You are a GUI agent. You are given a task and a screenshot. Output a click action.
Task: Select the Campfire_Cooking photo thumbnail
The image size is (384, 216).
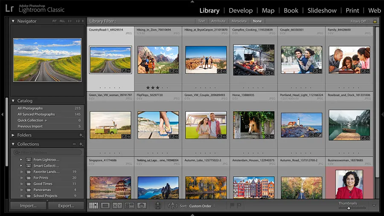[253, 60]
